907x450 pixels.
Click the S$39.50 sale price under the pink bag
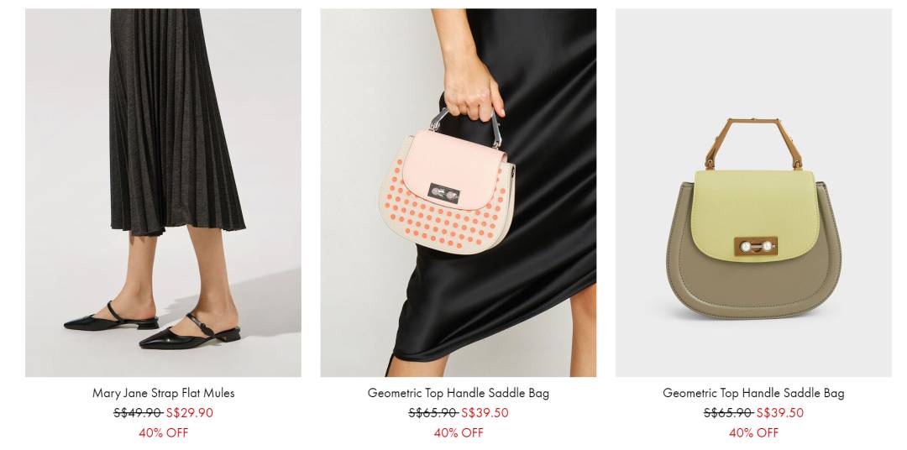coord(485,413)
